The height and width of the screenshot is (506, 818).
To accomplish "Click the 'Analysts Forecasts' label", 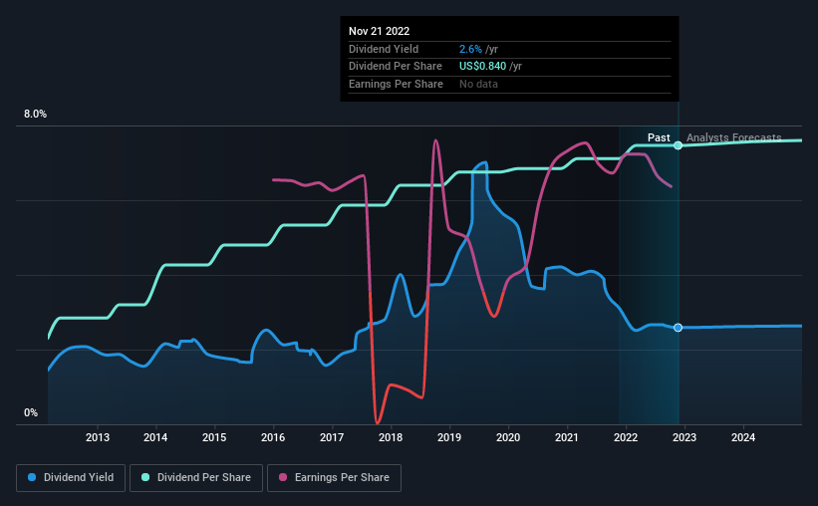I will (733, 137).
